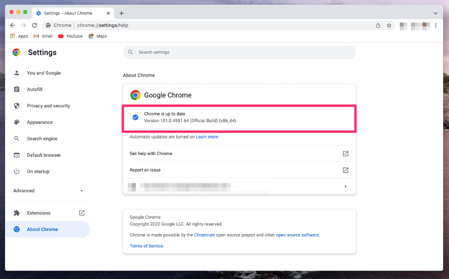The width and height of the screenshot is (449, 279).
Task: Click the blurred profile avatar in toolbar
Action: point(421,26)
